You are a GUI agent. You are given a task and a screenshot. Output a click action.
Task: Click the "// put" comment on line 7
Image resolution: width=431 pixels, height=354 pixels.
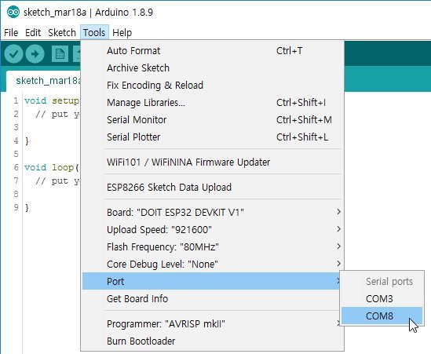tap(51, 181)
